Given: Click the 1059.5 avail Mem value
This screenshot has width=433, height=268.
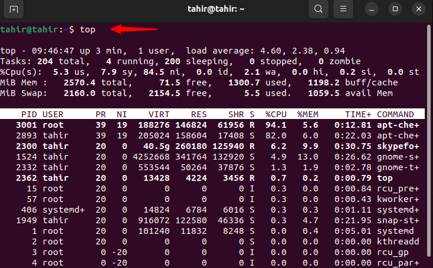Looking at the screenshot, I should [324, 93].
